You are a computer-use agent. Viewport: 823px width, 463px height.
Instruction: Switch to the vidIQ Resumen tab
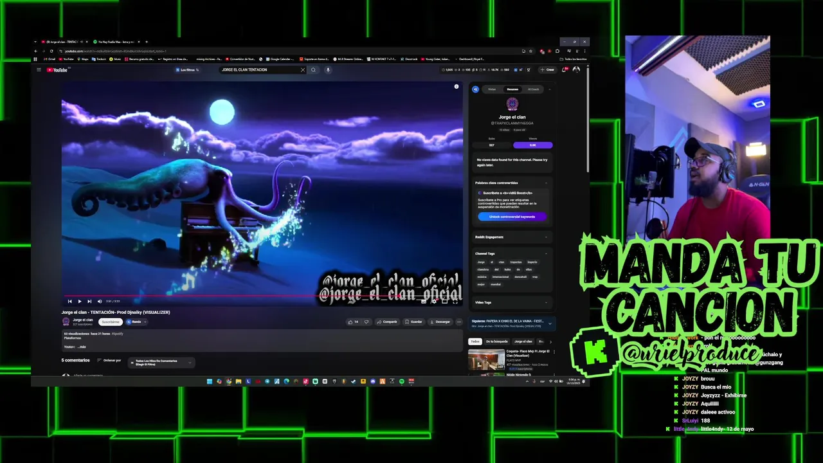(x=512, y=89)
